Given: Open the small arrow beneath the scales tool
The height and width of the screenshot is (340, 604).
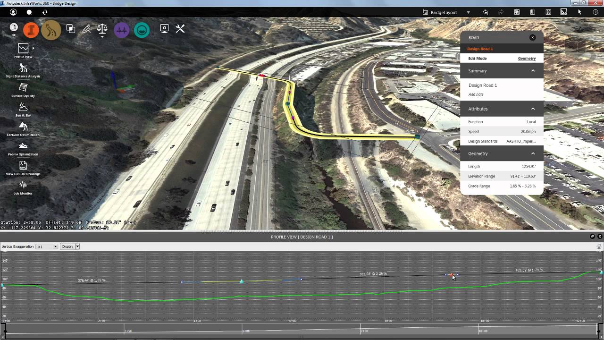Looking at the screenshot, I should pos(102,36).
